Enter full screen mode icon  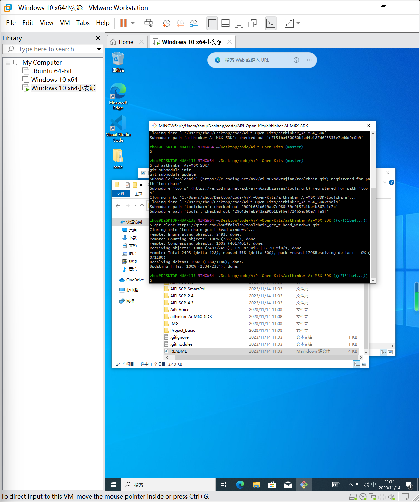point(239,23)
